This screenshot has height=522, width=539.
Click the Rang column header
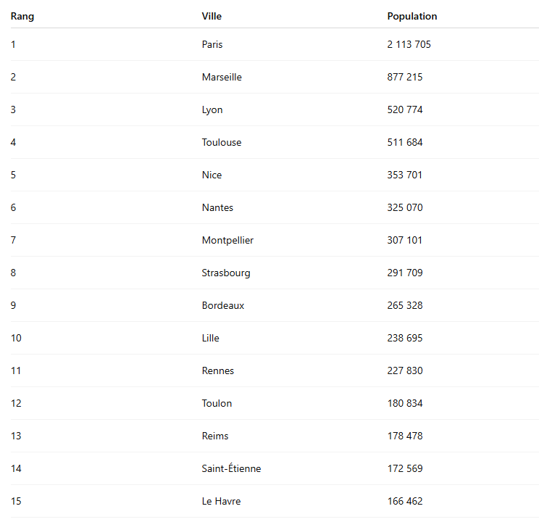[22, 16]
